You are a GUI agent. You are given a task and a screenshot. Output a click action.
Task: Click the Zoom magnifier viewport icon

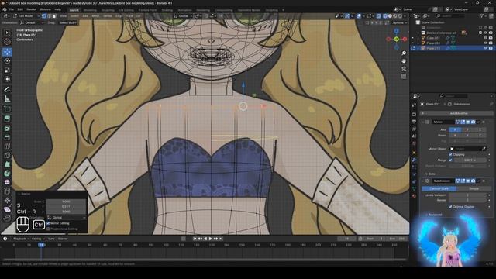pyautogui.click(x=404, y=53)
